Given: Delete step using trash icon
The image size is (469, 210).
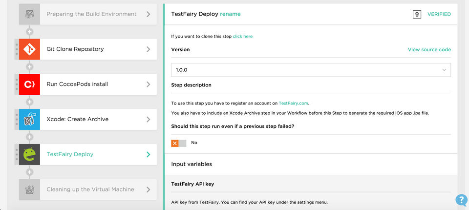Looking at the screenshot, I should [x=416, y=14].
